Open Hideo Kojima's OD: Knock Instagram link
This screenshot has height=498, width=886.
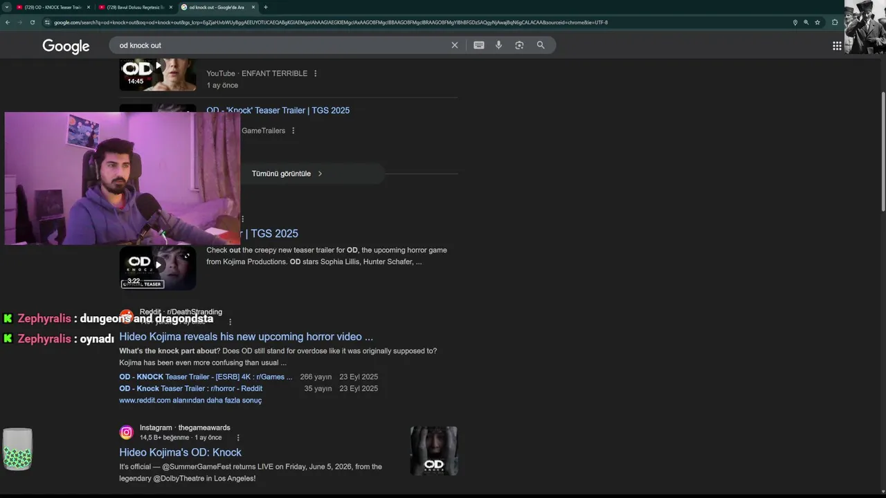click(180, 452)
